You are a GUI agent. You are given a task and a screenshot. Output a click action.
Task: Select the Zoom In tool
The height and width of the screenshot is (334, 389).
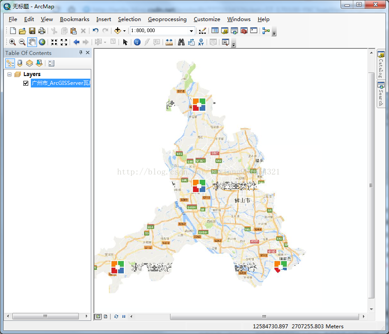pos(12,42)
